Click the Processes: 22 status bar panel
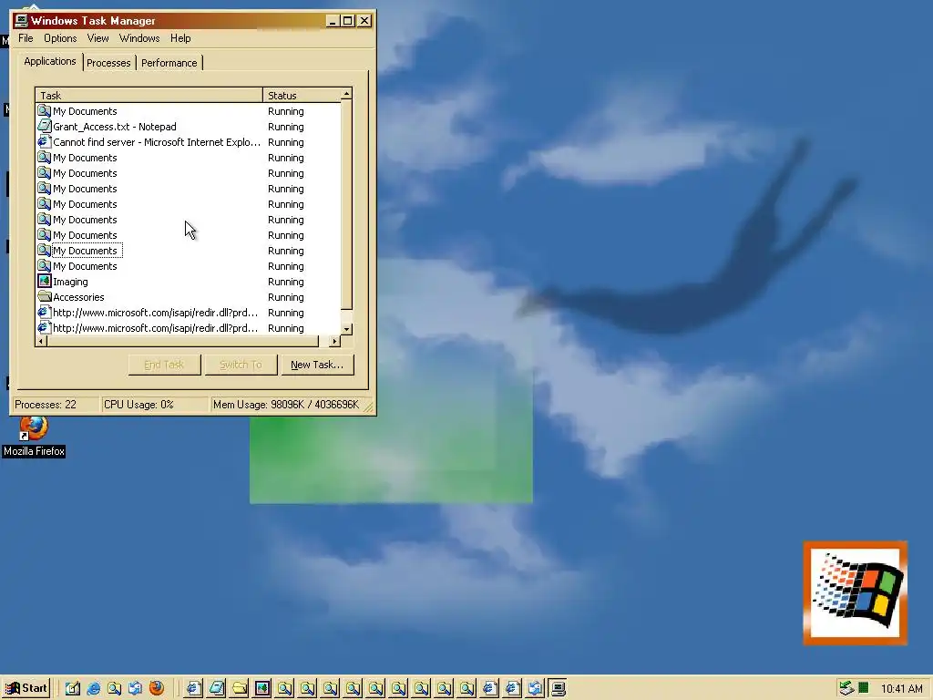This screenshot has width=933, height=700. [x=56, y=405]
